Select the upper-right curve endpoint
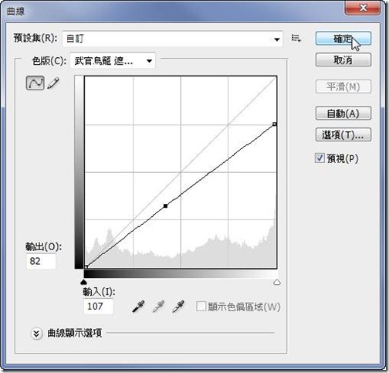Image resolution: width=389 pixels, height=373 pixels. pyautogui.click(x=275, y=124)
